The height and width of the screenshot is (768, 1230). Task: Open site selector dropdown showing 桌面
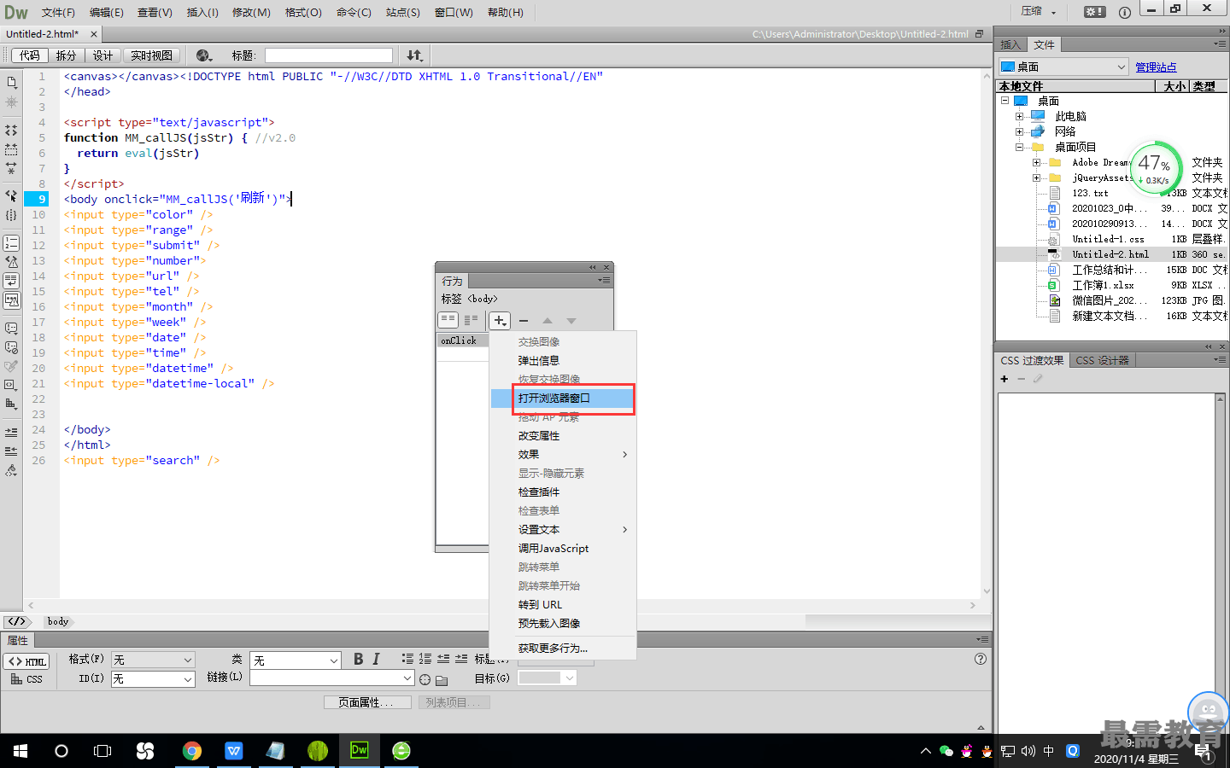[x=1063, y=67]
